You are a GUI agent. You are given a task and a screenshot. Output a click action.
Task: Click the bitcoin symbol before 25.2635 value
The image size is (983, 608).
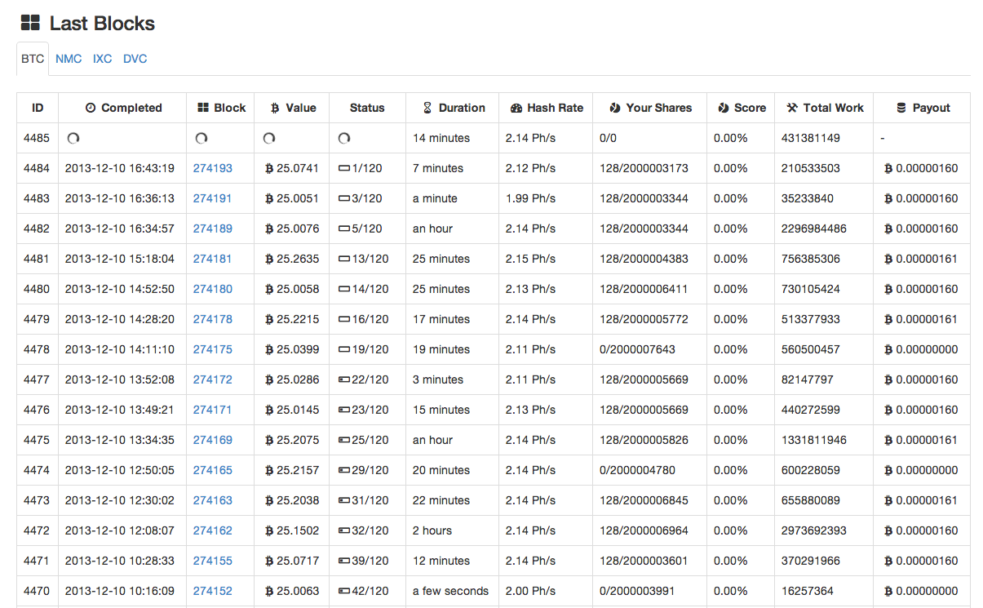(x=269, y=259)
